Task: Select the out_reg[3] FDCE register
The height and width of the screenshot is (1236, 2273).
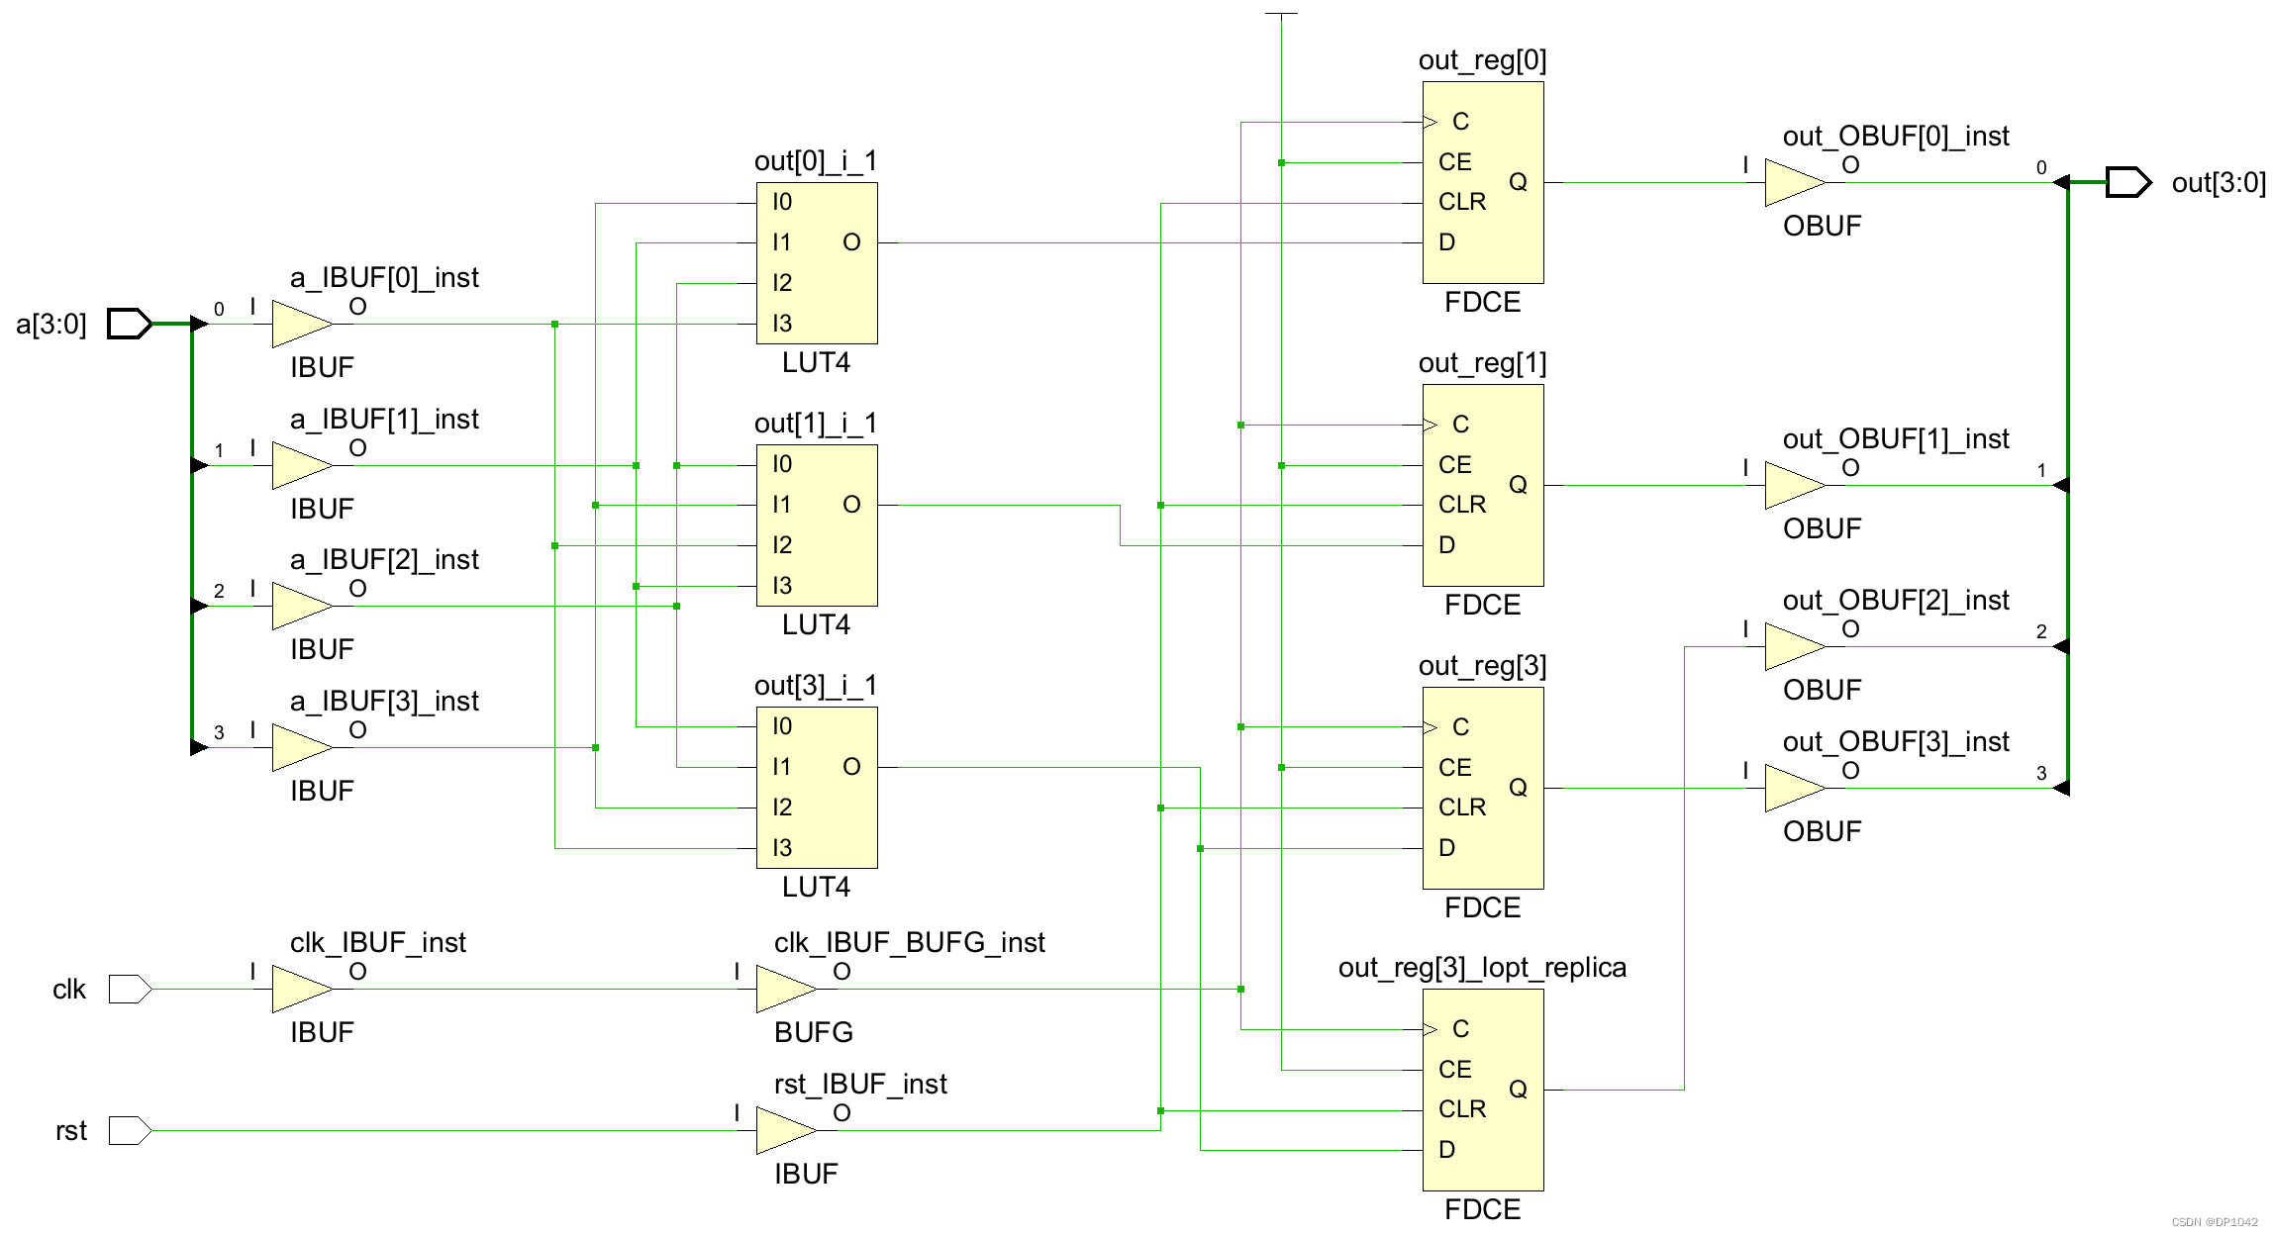Action: point(1482,787)
